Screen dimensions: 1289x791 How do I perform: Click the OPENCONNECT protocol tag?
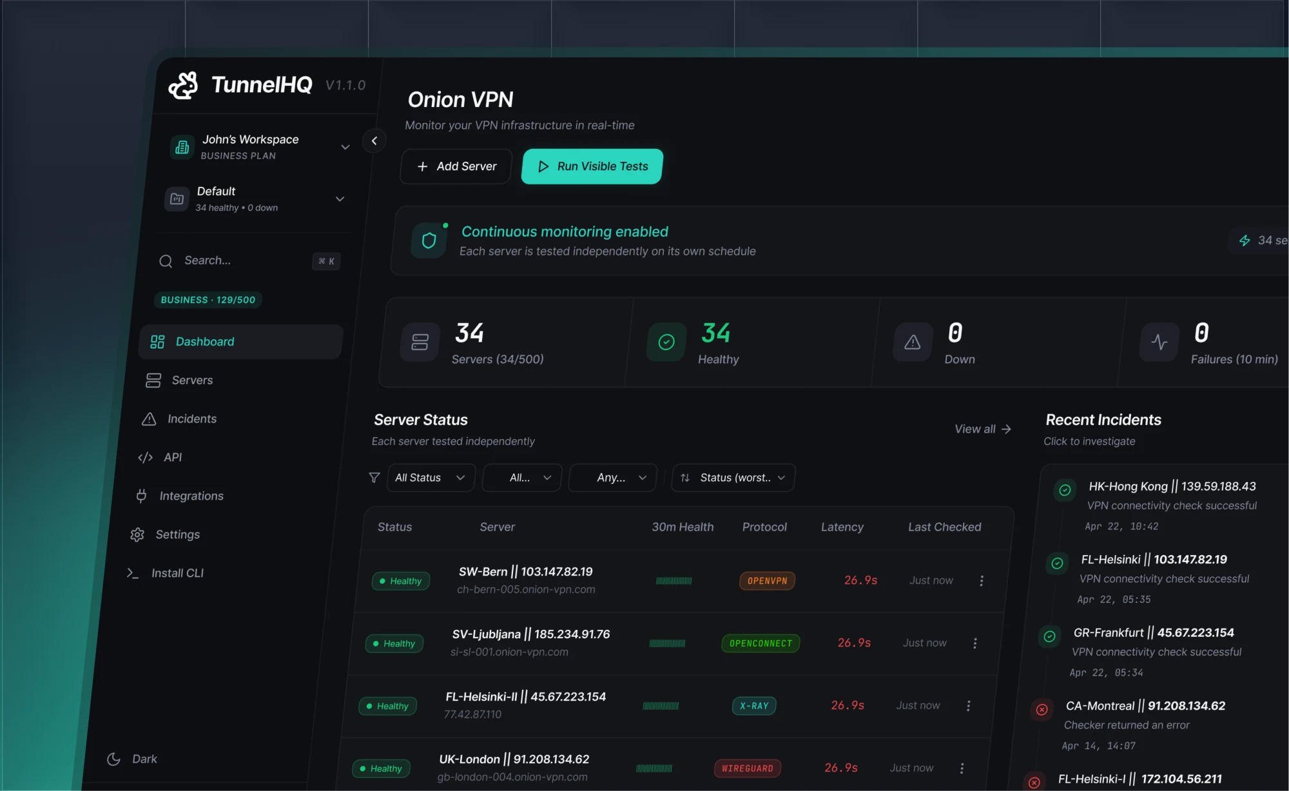point(761,643)
